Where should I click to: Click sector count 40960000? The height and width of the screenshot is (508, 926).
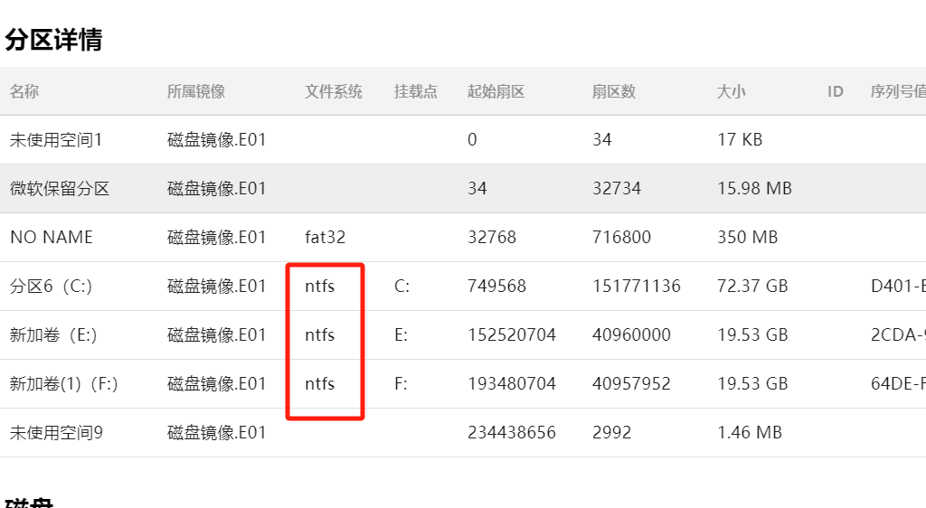coord(631,335)
